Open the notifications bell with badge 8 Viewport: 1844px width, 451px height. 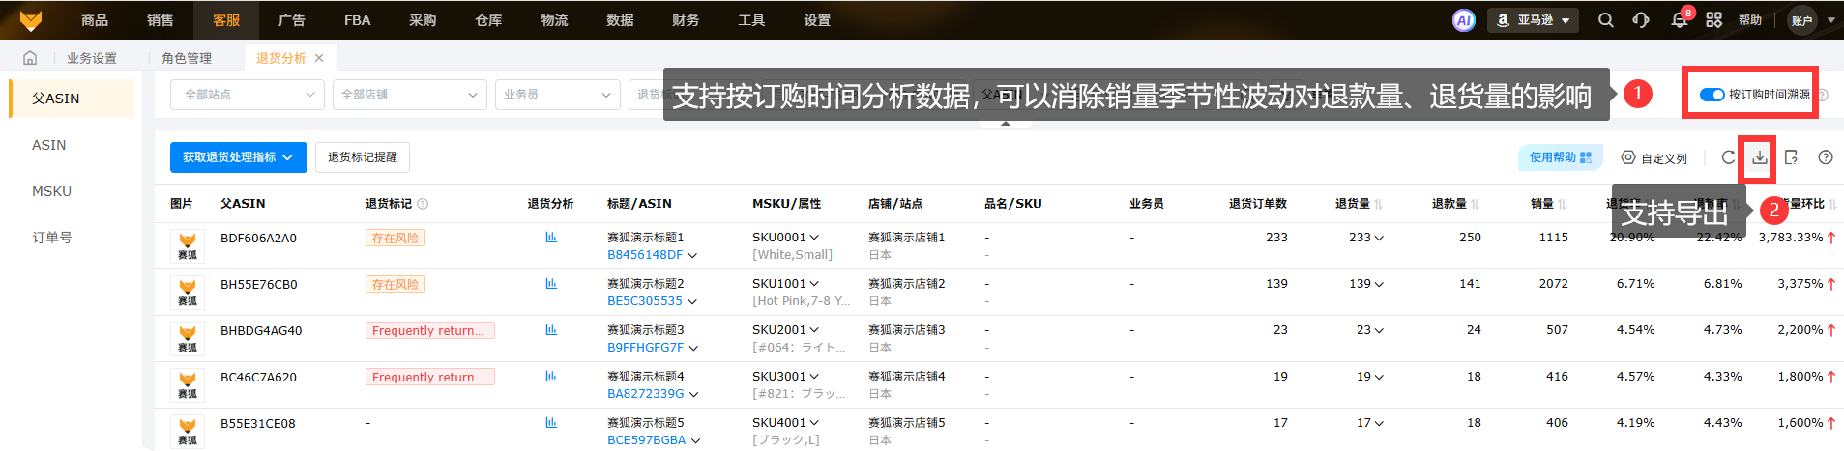point(1680,20)
